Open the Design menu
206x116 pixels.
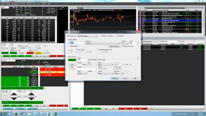tap(8, 4)
